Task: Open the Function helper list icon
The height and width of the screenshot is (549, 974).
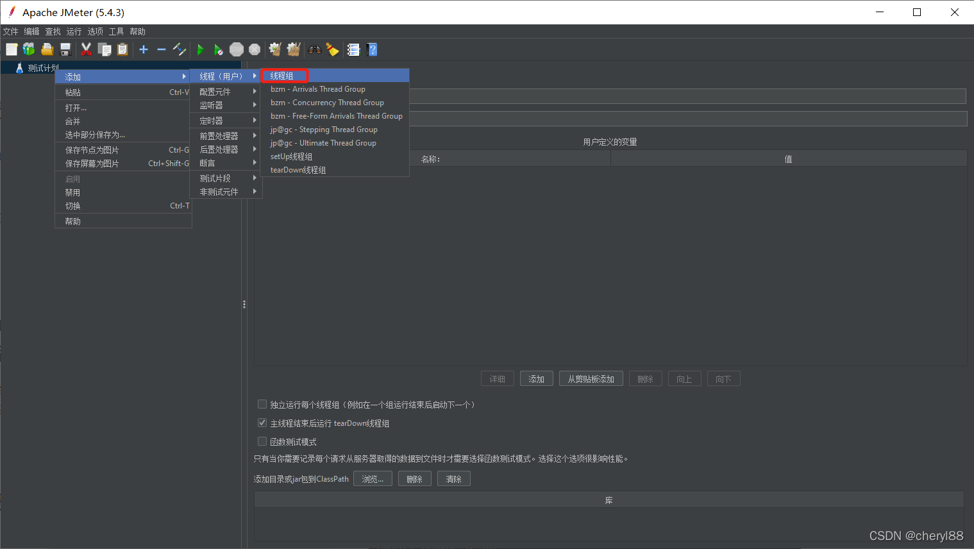Action: (353, 49)
